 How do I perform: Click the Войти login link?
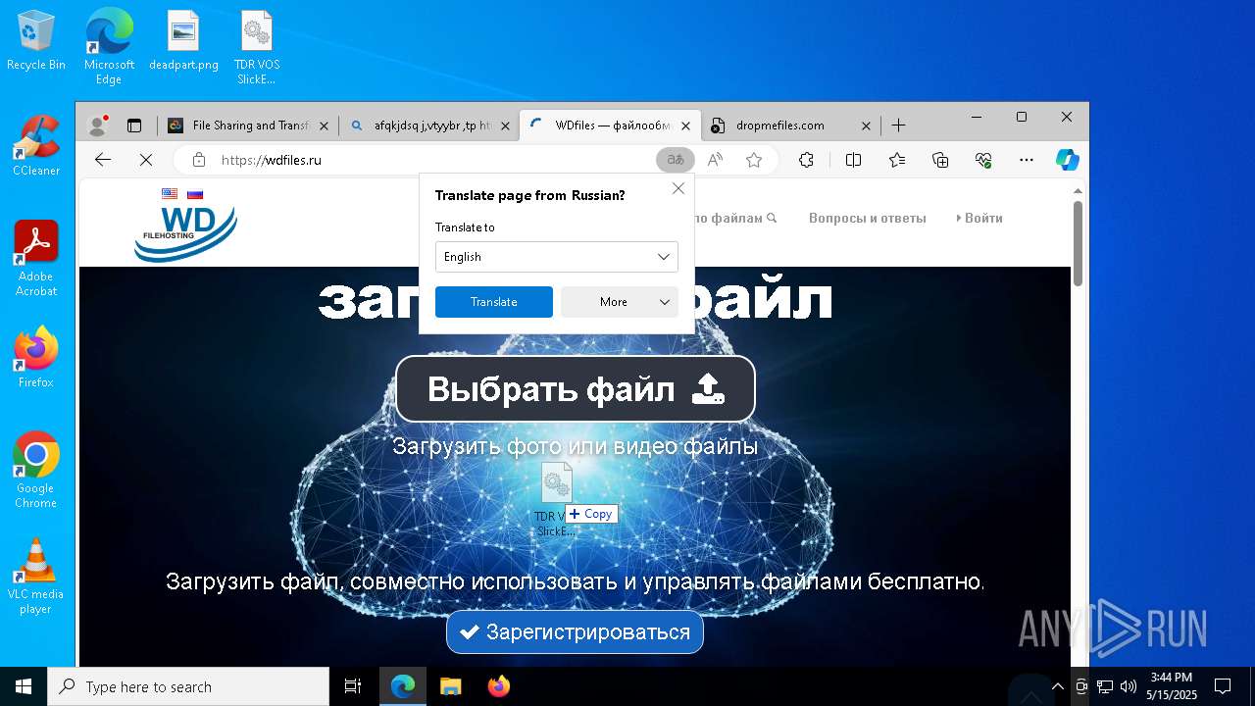pos(979,218)
